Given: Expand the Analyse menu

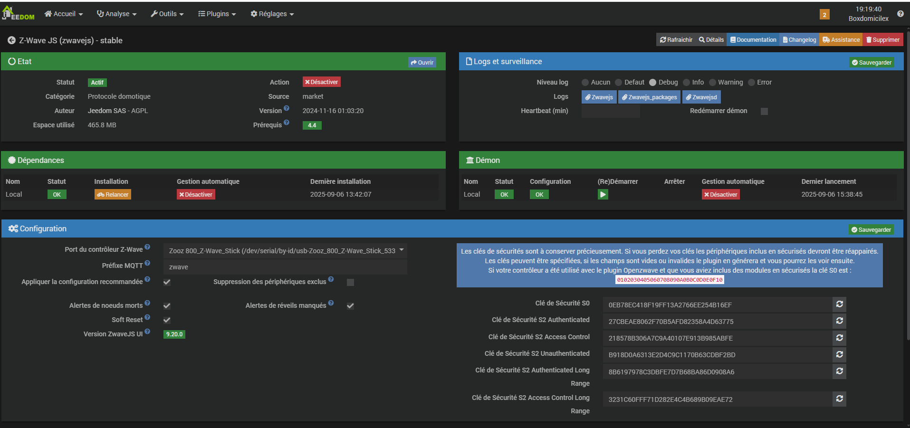Looking at the screenshot, I should pos(117,14).
